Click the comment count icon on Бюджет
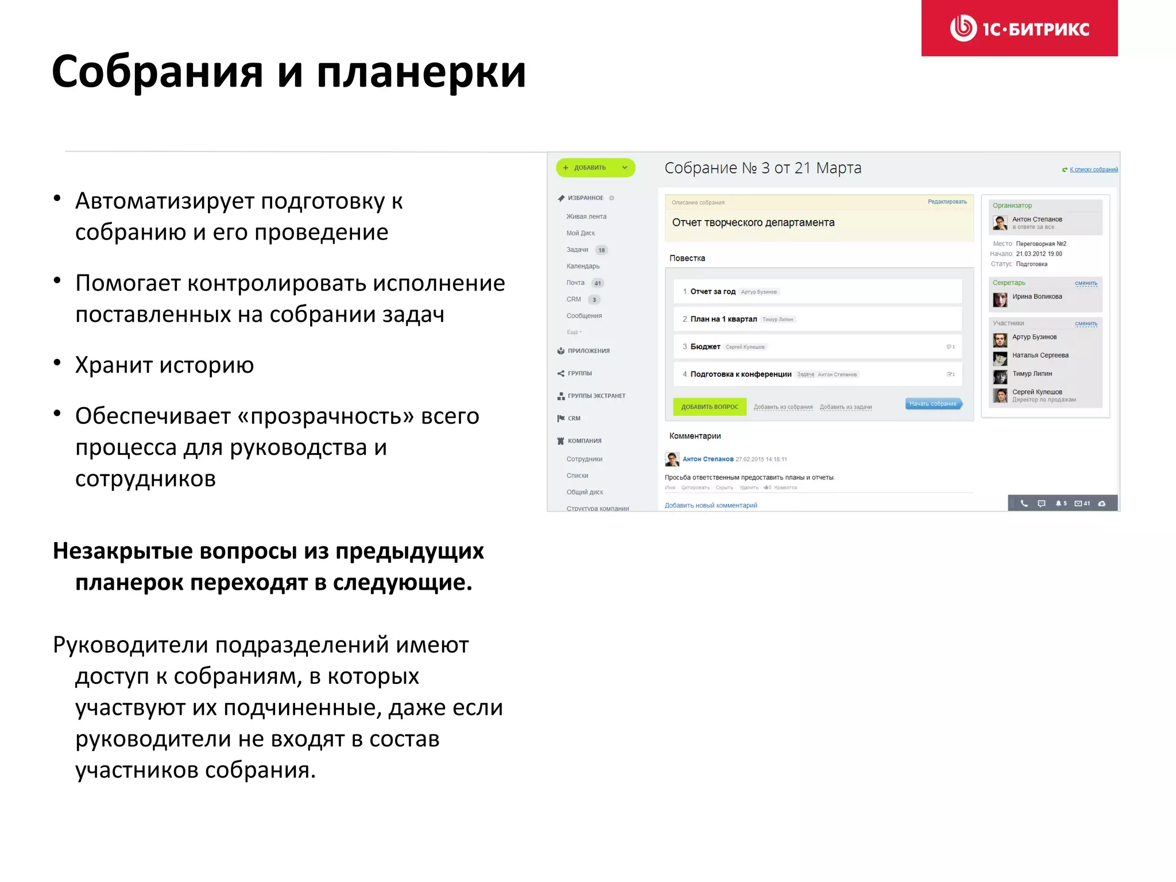Screen dimensions: 1176x882 [x=950, y=347]
